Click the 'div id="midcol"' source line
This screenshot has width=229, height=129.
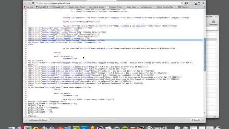pos(63,57)
